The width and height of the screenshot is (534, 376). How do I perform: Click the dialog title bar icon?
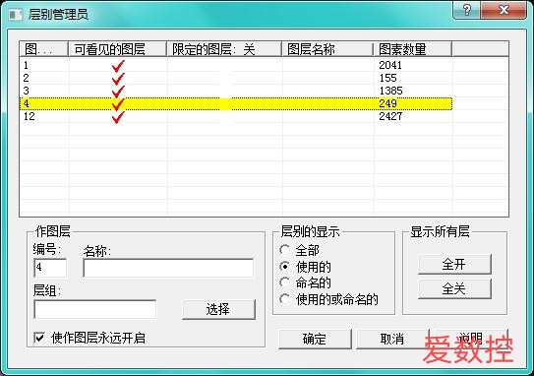[x=16, y=15]
